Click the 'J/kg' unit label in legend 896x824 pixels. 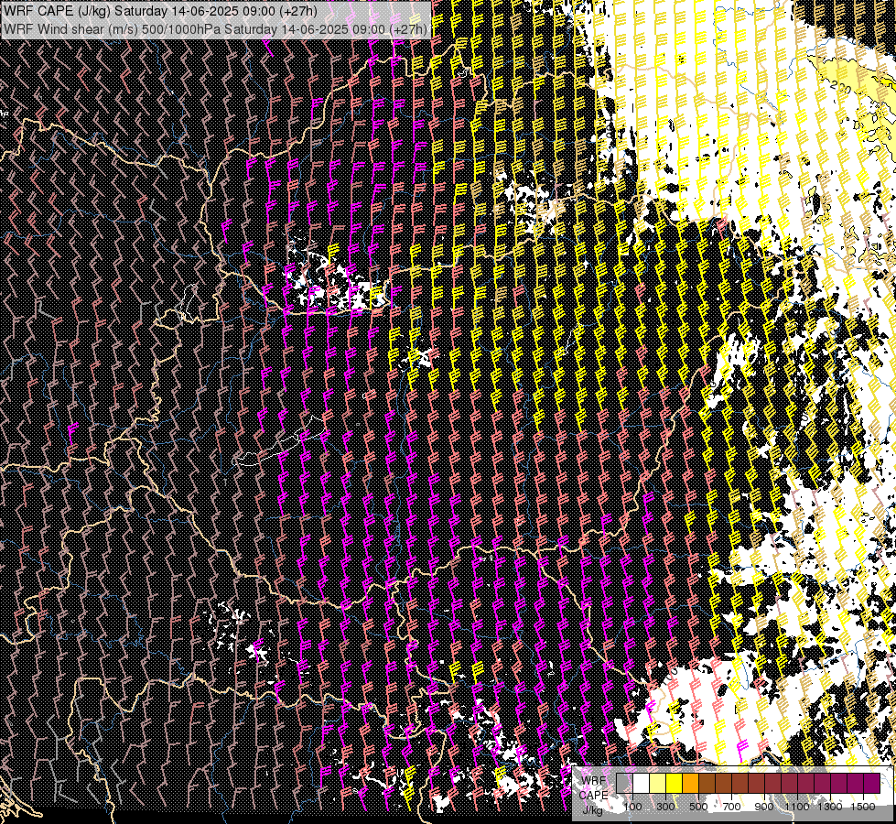592,810
